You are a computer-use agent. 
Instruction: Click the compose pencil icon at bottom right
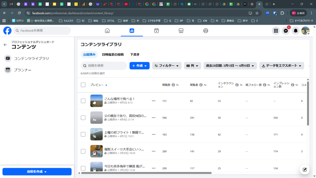pos(305,170)
